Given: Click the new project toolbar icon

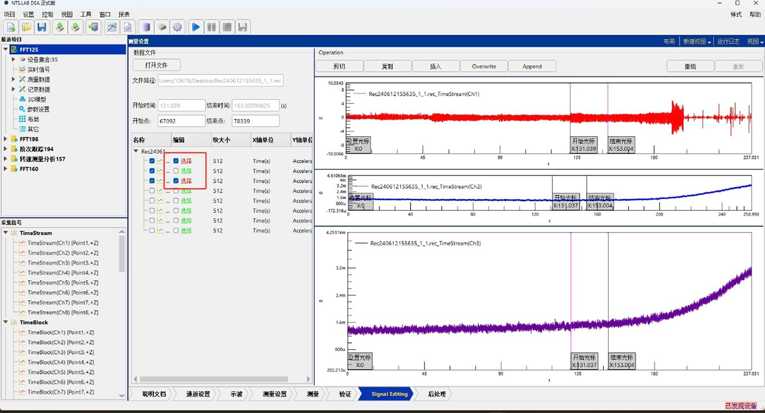Looking at the screenshot, I should tap(10, 27).
